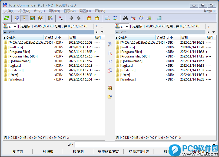Expand left panel path c:\*.* triangle
Screen dimensions: 219x157
click(x=5, y=33)
